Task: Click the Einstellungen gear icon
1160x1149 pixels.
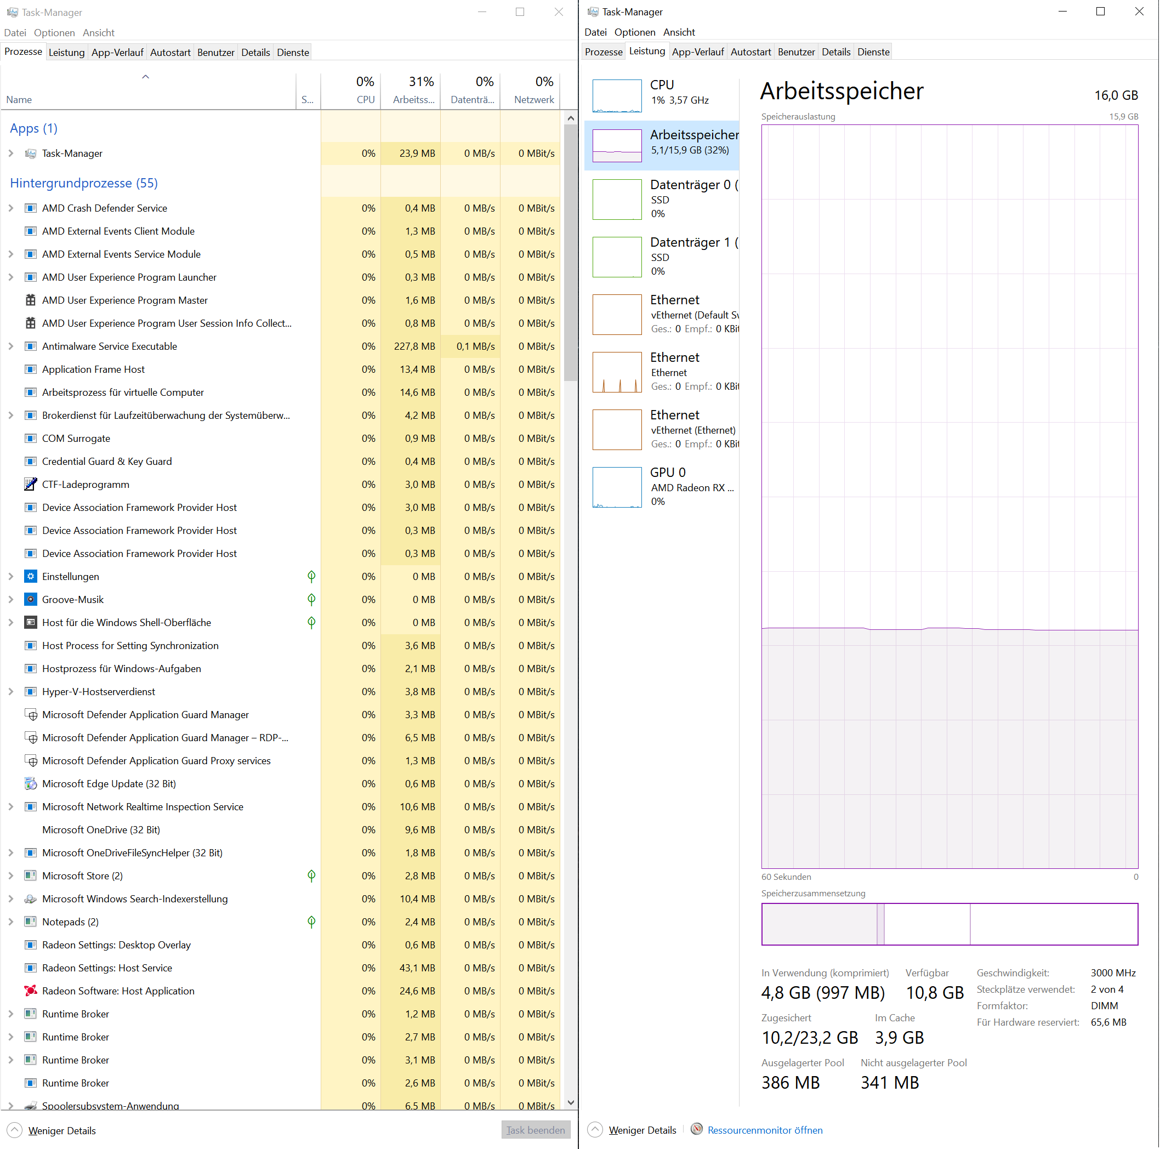Action: 30,576
